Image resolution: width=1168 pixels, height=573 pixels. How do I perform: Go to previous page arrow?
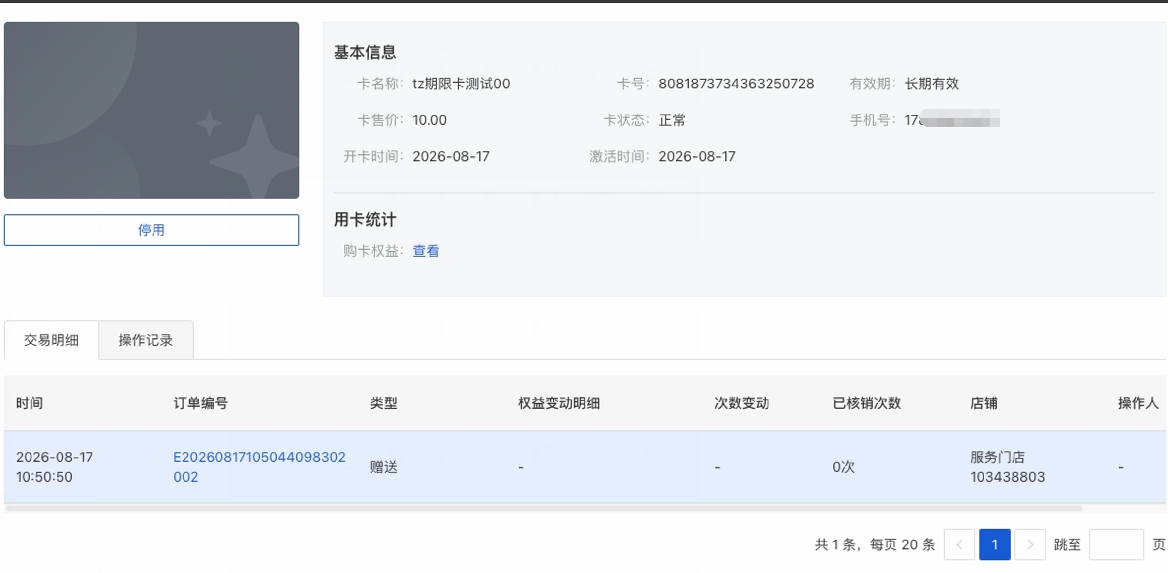(959, 544)
